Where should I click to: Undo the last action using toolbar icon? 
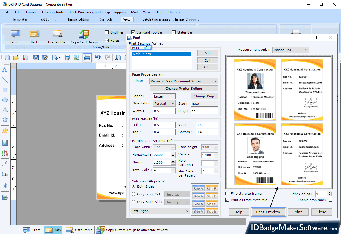[98, 57]
